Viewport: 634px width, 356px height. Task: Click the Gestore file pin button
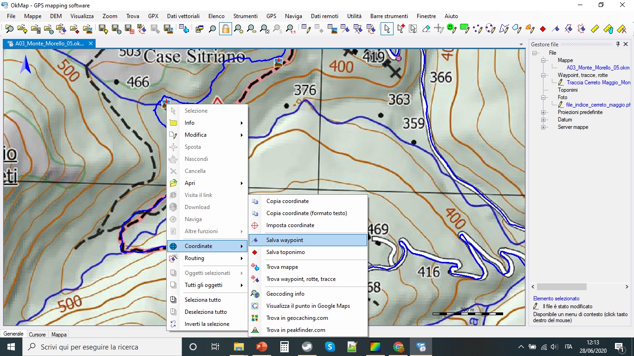pyautogui.click(x=618, y=44)
